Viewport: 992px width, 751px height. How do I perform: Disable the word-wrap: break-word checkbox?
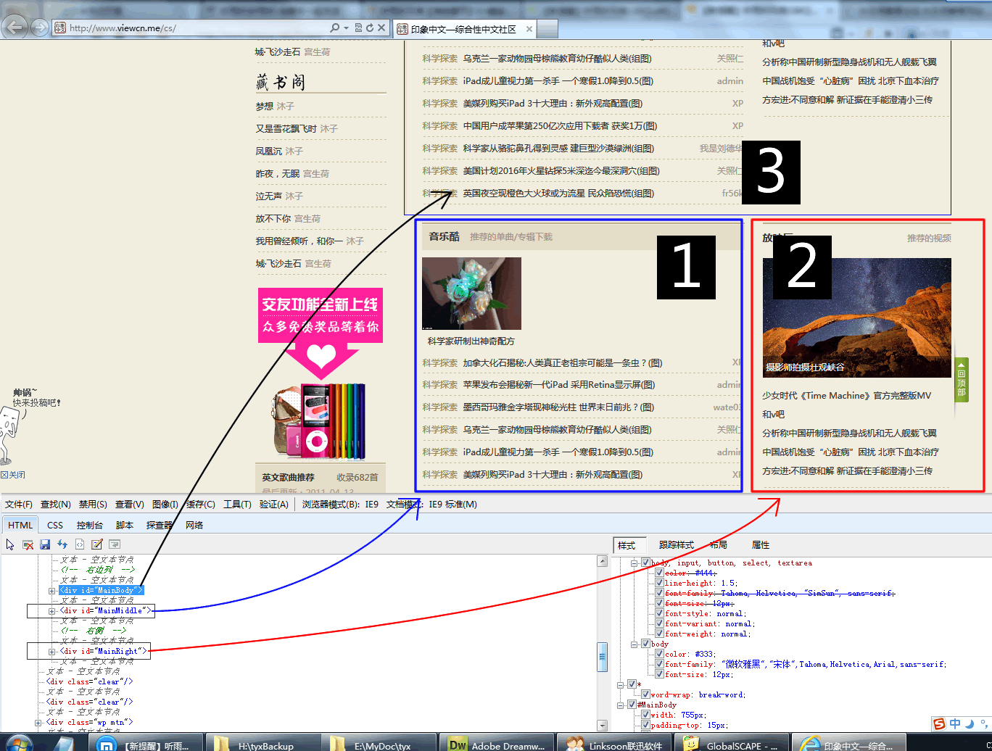pyautogui.click(x=645, y=694)
